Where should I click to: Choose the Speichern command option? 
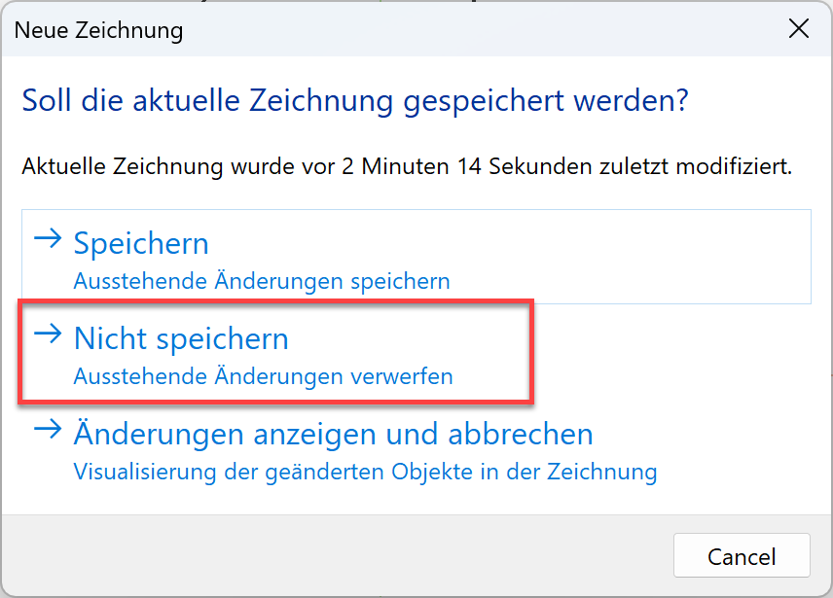pos(141,243)
